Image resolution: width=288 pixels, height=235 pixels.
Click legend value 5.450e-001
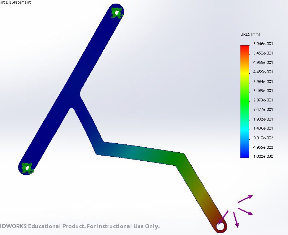tap(263, 53)
